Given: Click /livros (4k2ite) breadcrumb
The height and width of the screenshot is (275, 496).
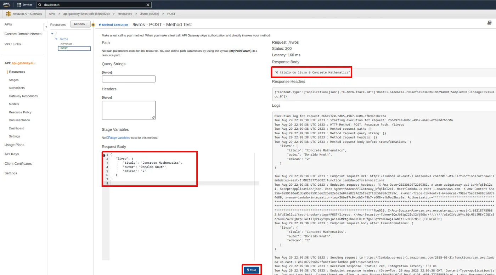Looking at the screenshot, I should [x=150, y=14].
